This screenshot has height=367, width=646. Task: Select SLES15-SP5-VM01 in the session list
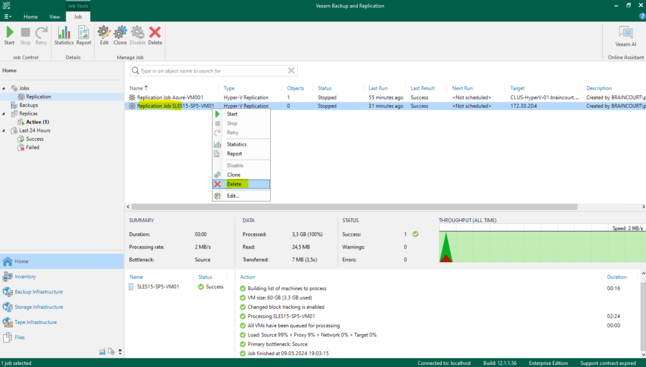point(158,287)
